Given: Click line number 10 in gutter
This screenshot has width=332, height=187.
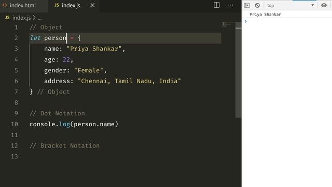Looking at the screenshot, I should (14, 124).
